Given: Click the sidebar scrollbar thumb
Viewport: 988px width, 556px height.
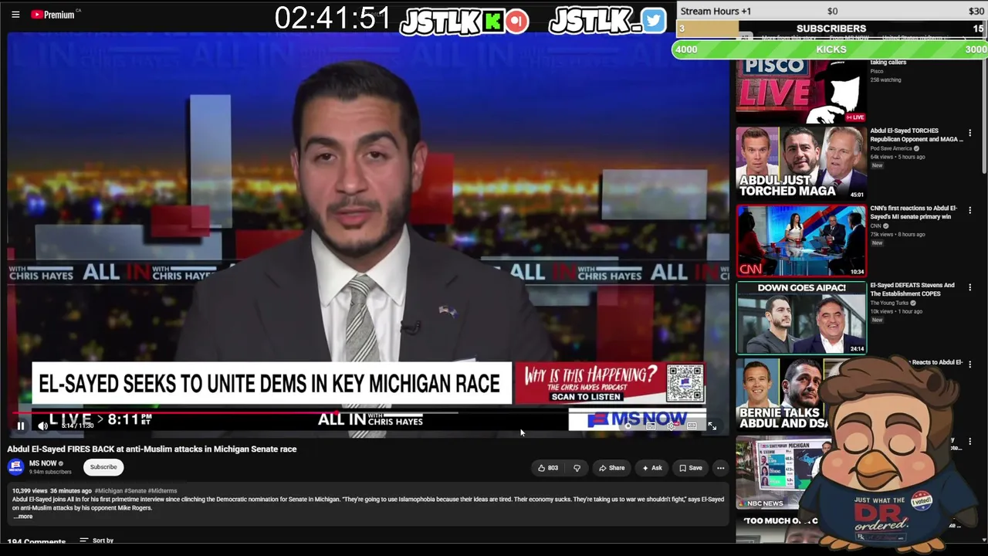Looking at the screenshot, I should pyautogui.click(x=984, y=116).
